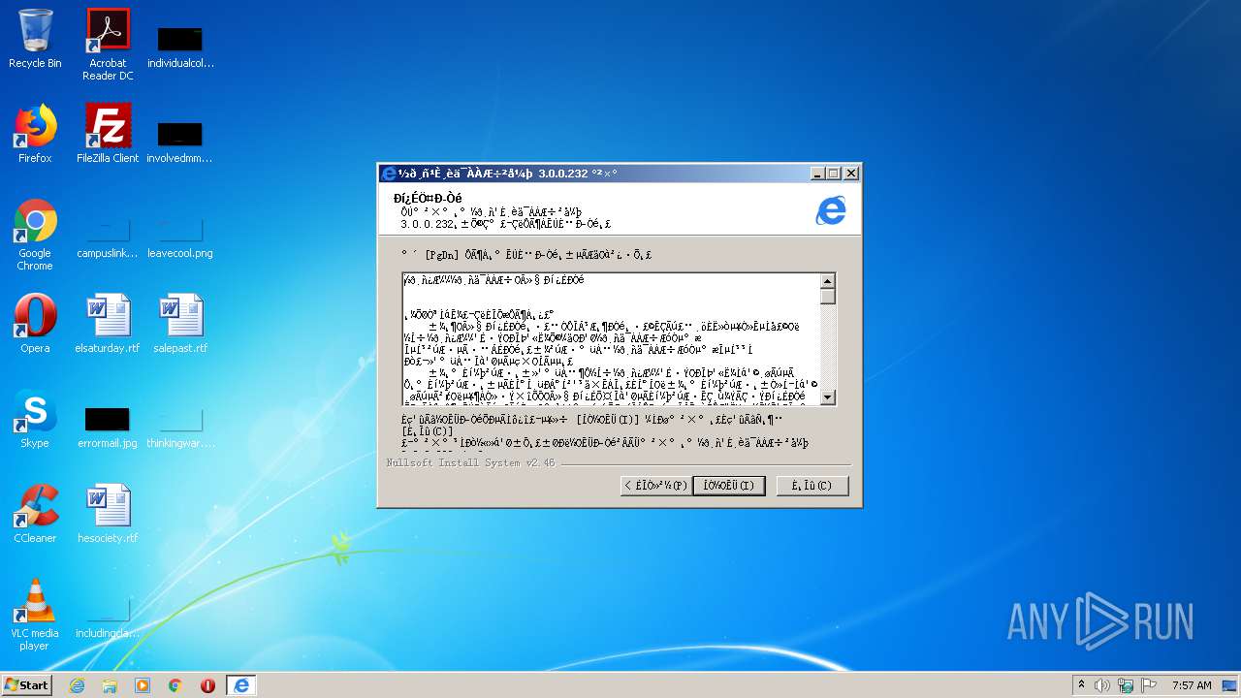Select the campuslink... desktop file
Image resolution: width=1241 pixels, height=698 pixels.
108,238
